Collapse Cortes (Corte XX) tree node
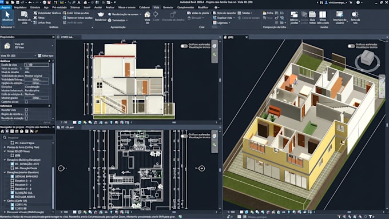This screenshot has height=219, width=389. (x=5, y=201)
